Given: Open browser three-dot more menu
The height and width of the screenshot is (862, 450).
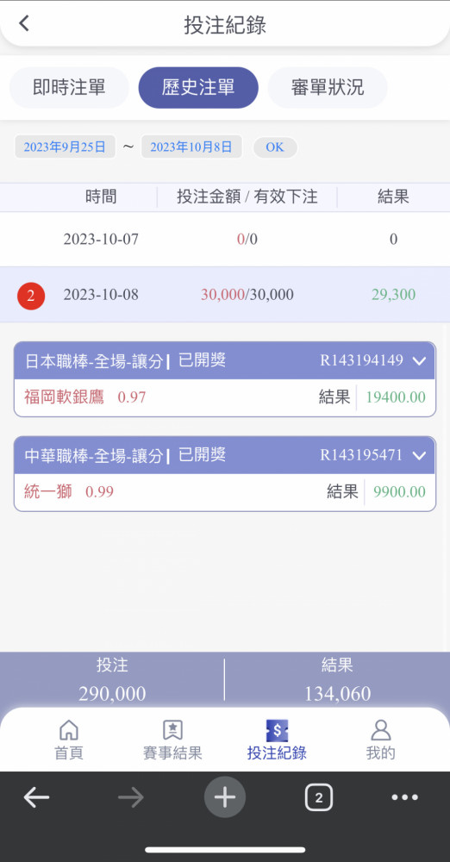Looking at the screenshot, I should [405, 797].
